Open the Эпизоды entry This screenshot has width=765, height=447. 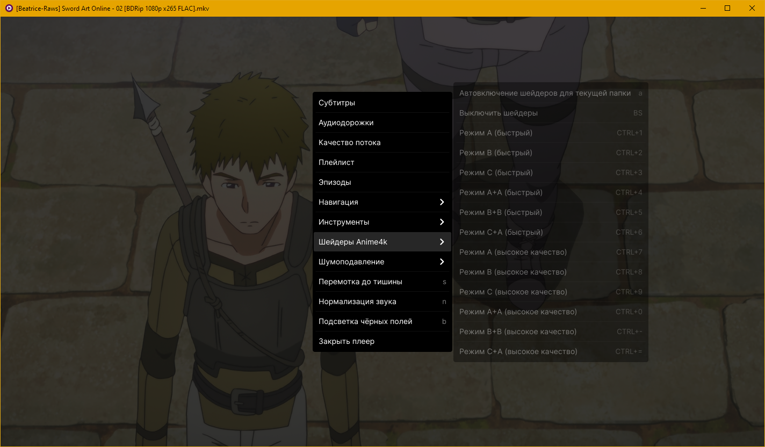click(x=382, y=182)
